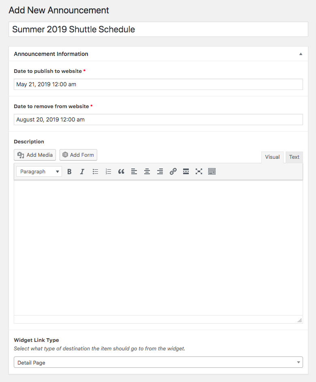This screenshot has height=382, width=316.
Task: Switch to the Visual editor tab
Action: click(272, 157)
